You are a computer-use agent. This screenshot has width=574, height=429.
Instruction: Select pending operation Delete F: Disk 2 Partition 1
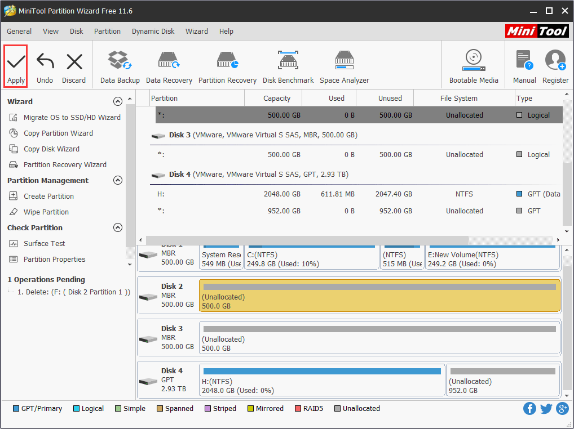click(x=73, y=292)
